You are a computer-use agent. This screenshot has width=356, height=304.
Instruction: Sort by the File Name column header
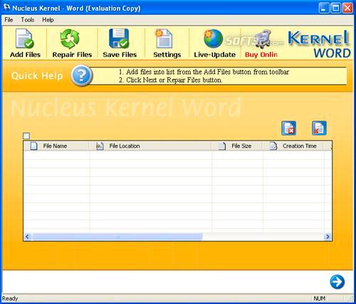[56, 146]
